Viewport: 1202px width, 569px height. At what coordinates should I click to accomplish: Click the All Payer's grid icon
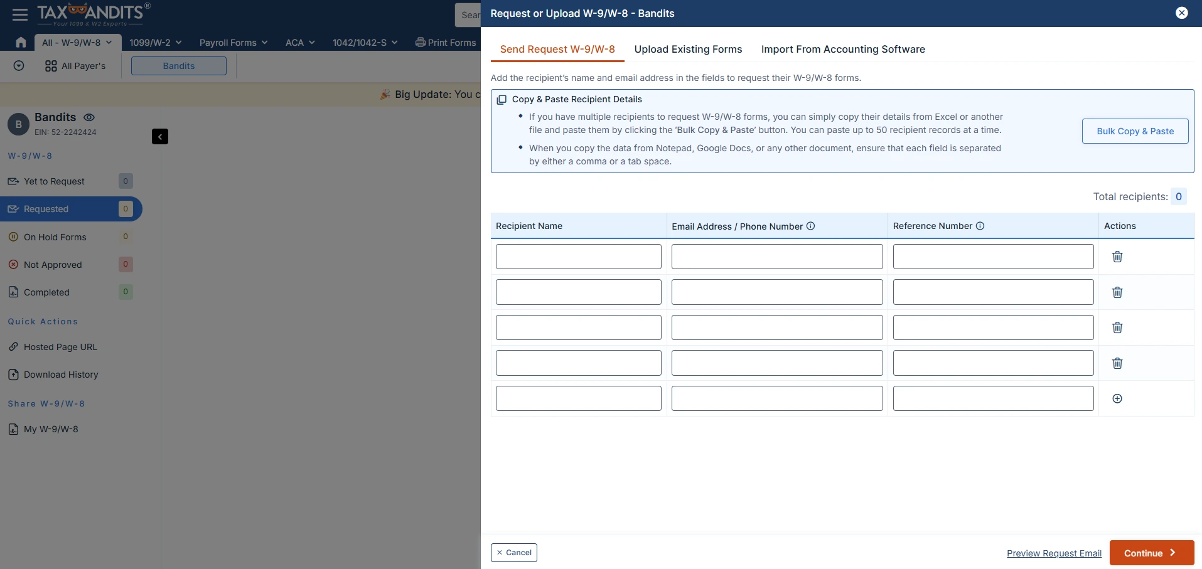(x=51, y=66)
